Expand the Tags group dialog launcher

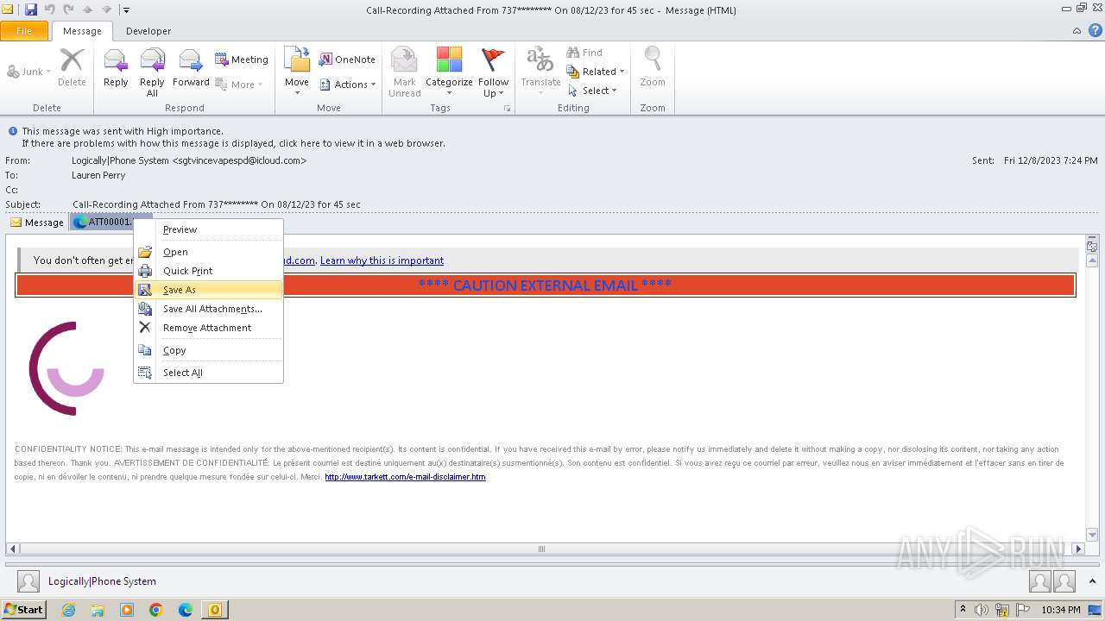coord(508,109)
